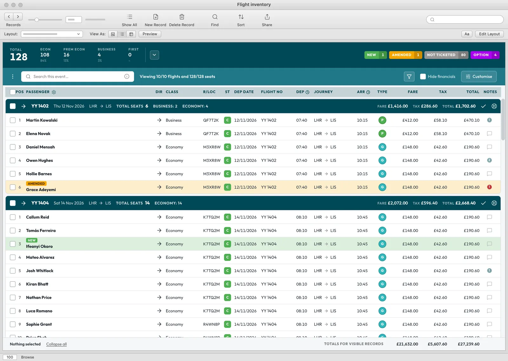Click the Show All list icon
This screenshot has width=508, height=361.
tap(130, 17)
